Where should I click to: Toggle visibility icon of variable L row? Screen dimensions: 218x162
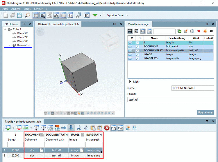(x=130, y=43)
